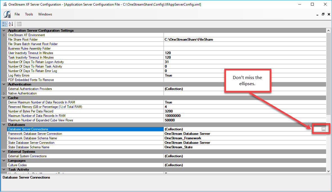
Task: Collapse the External Systems section
Action: (x=4, y=152)
